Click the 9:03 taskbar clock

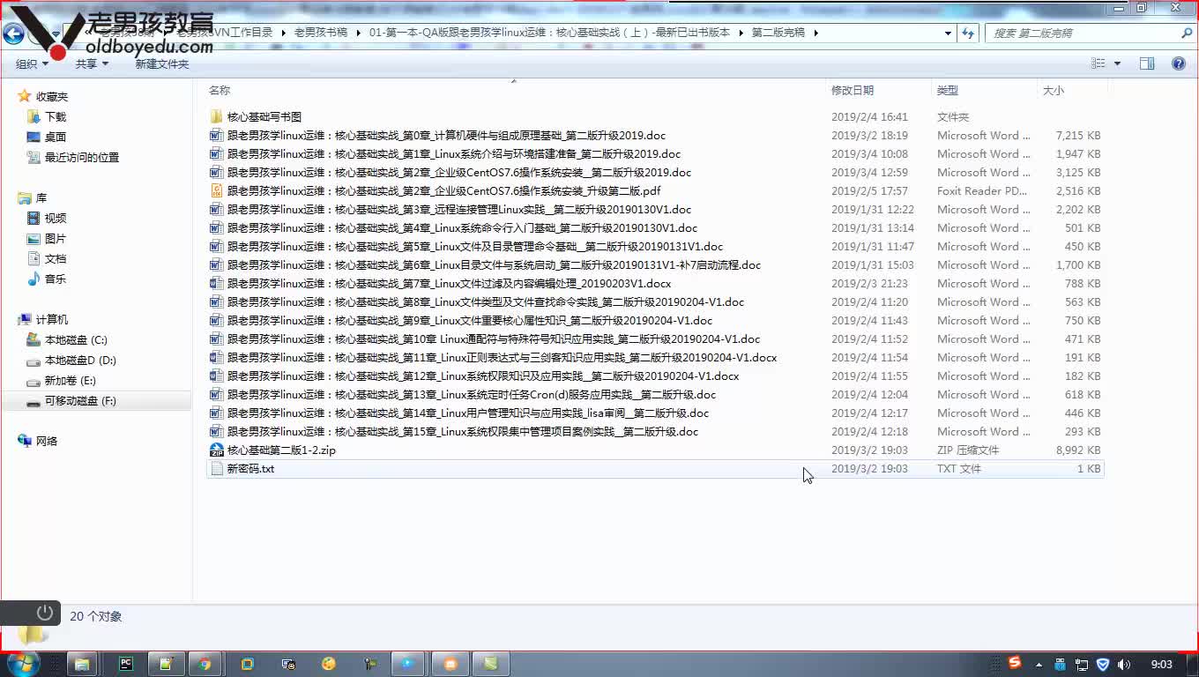(1162, 664)
